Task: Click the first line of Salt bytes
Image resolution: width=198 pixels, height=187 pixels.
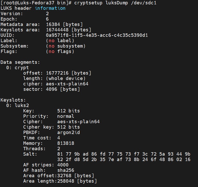Action: click(x=124, y=154)
